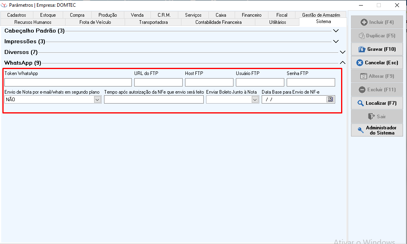Screen dimensions: 407x244
Task: Collapse the WhatsApp (9) section
Action: click(x=343, y=63)
